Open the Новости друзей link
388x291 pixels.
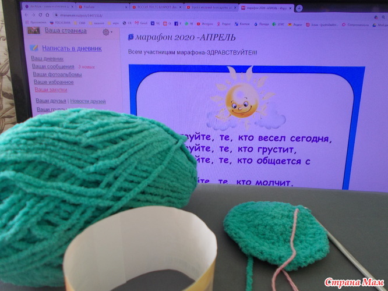[88, 101]
